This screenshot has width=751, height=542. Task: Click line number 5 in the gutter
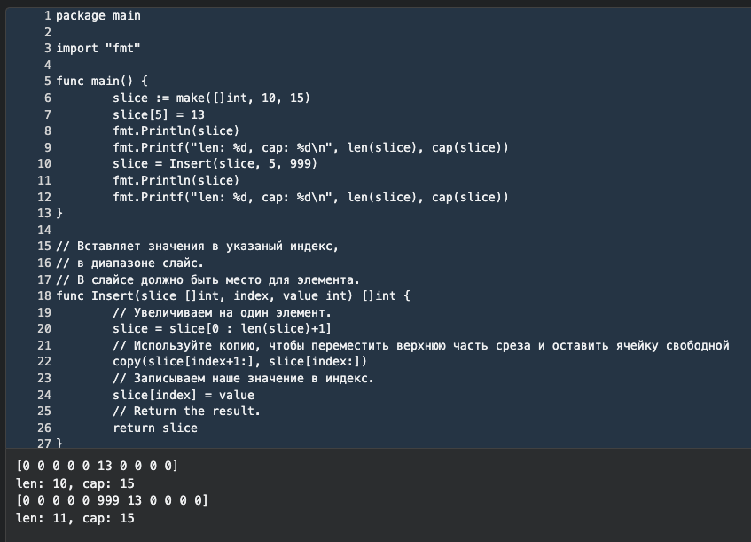coord(47,81)
